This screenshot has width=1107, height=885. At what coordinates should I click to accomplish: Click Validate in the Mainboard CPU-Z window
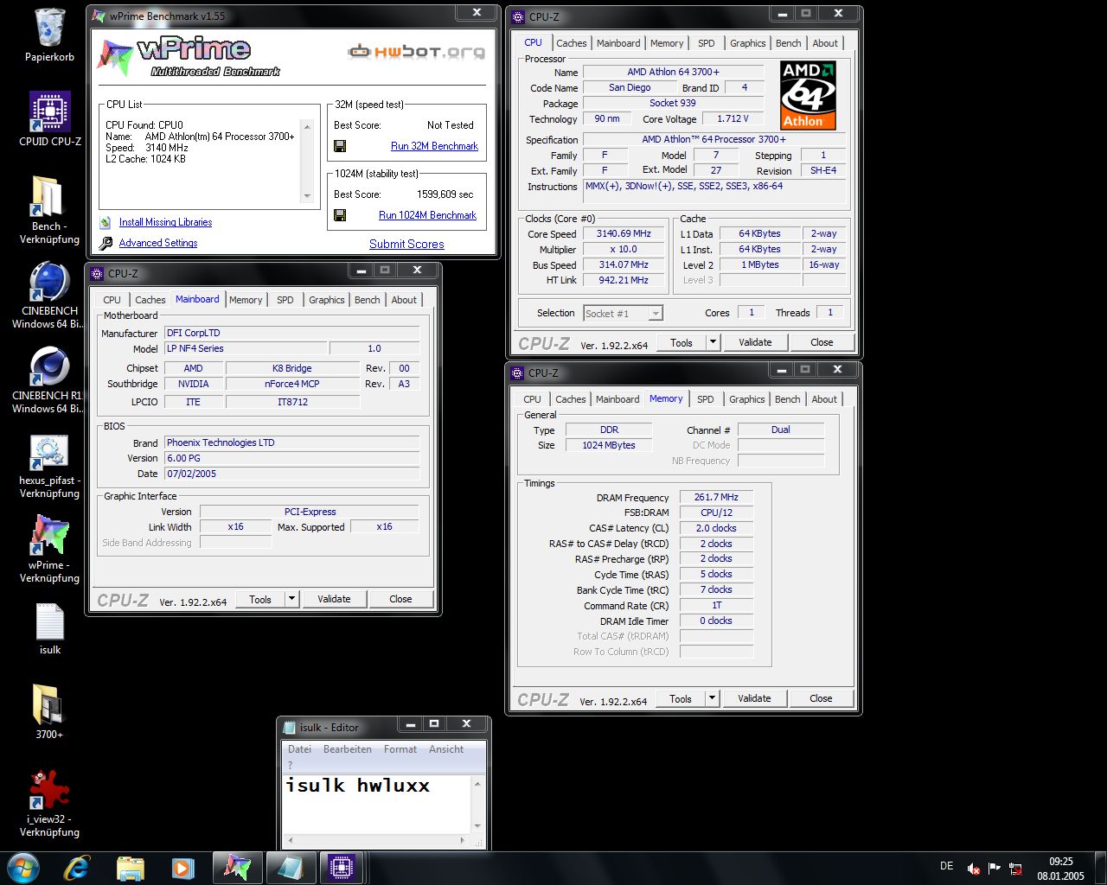pos(334,599)
